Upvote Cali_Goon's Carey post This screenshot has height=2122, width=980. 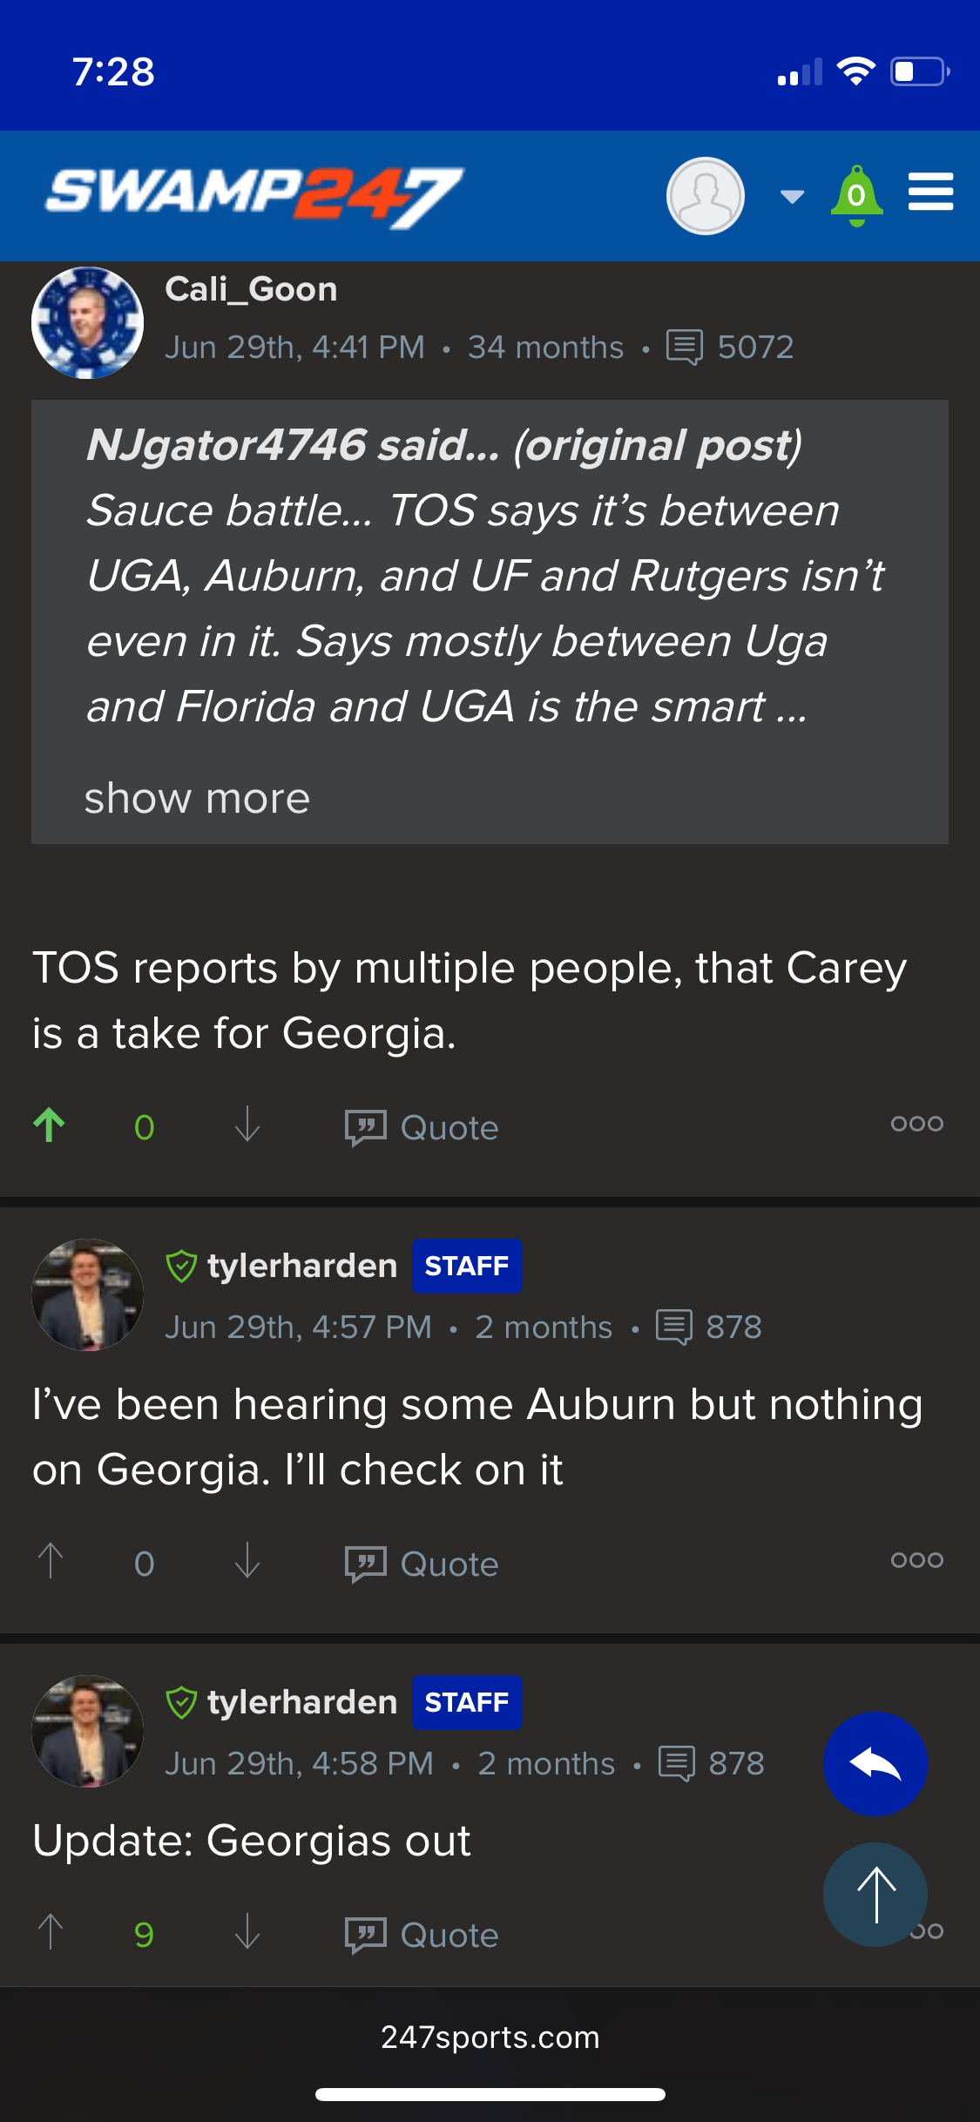point(50,1125)
